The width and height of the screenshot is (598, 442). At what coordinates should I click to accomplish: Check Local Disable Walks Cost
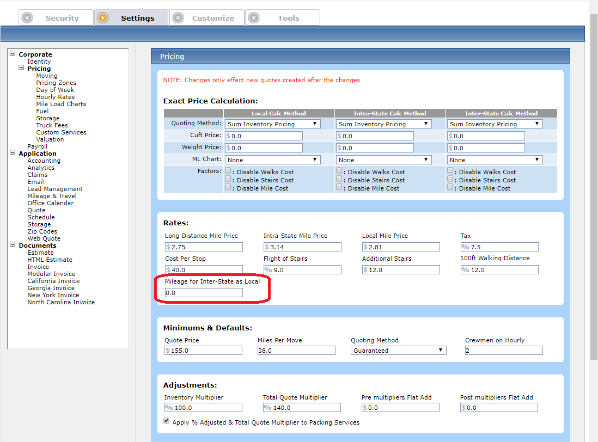point(228,170)
